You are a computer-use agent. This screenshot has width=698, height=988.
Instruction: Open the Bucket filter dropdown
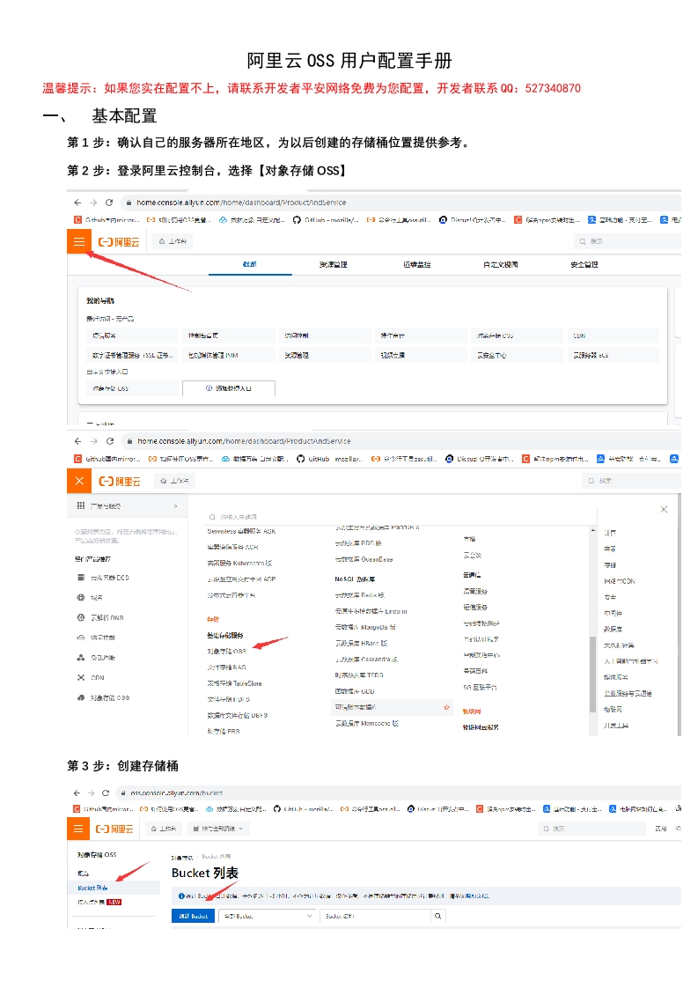(x=268, y=916)
